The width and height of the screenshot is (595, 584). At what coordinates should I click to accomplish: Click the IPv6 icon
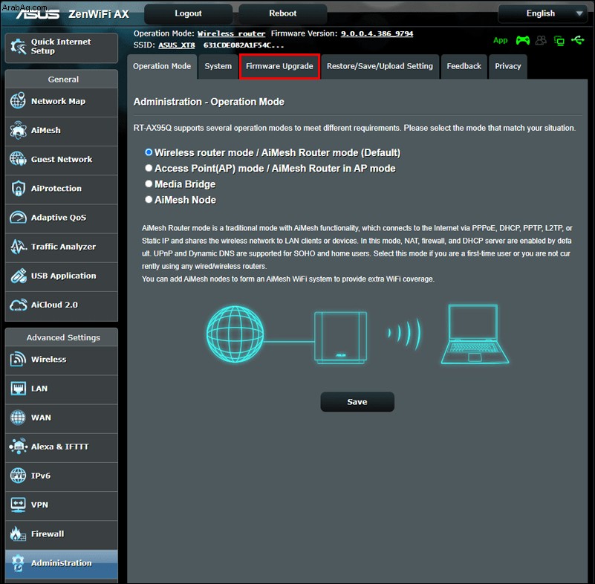18,476
